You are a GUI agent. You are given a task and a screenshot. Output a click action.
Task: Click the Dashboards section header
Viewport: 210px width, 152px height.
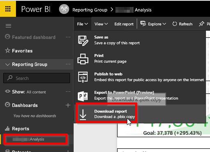point(25,105)
